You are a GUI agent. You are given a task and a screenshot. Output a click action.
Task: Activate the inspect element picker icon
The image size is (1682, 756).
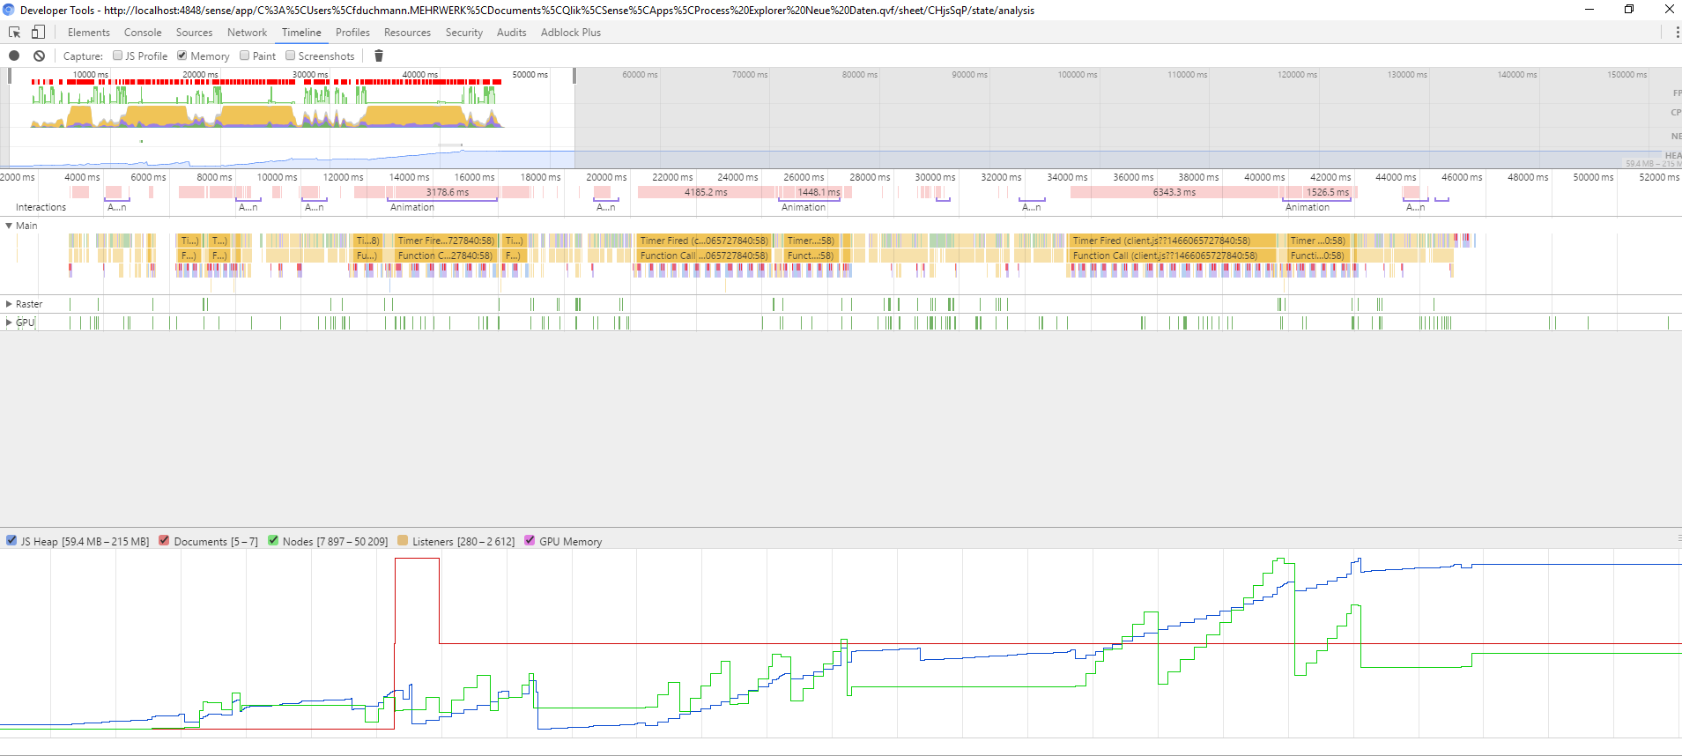(x=14, y=33)
